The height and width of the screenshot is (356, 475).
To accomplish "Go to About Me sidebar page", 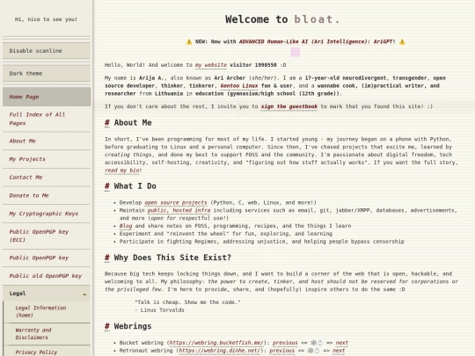I will coord(47,141).
